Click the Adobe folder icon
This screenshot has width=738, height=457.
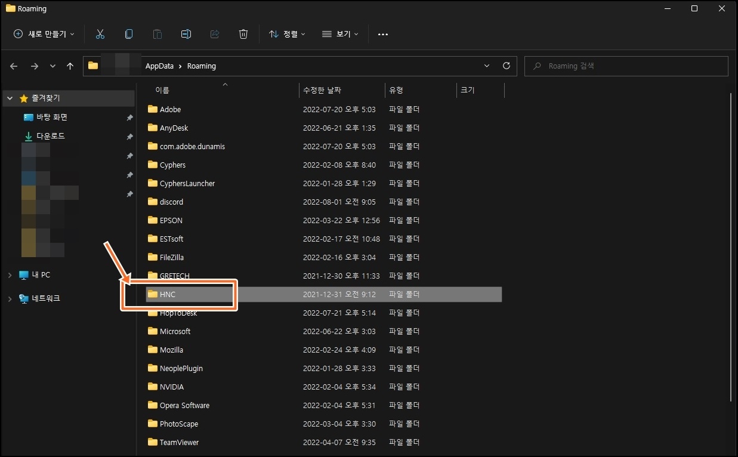pos(152,109)
